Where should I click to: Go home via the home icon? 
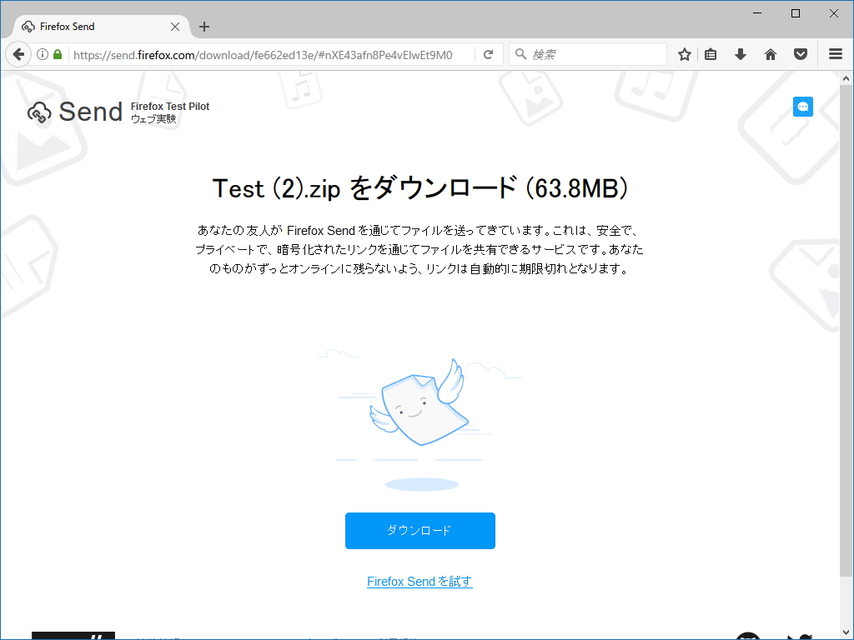pyautogui.click(x=770, y=53)
